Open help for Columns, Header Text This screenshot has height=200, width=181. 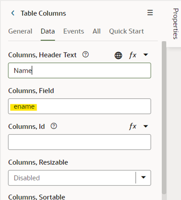pos(86,55)
